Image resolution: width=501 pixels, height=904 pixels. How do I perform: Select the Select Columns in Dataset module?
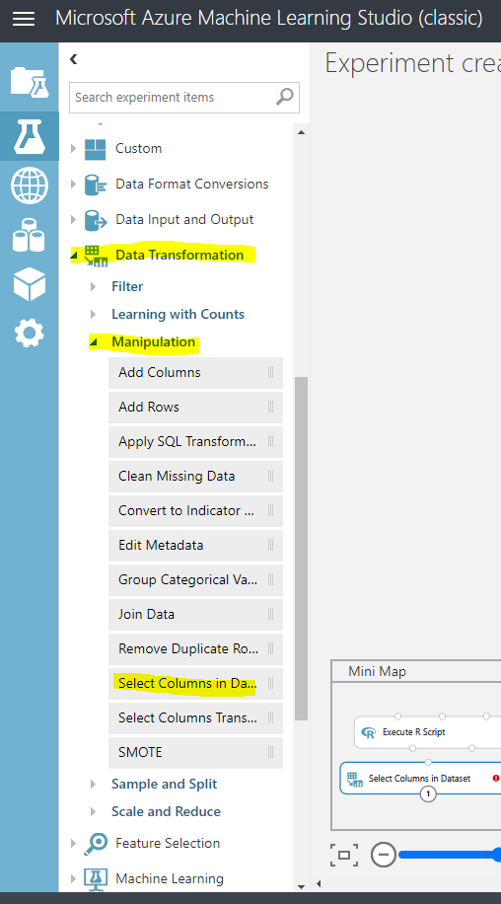tap(196, 684)
